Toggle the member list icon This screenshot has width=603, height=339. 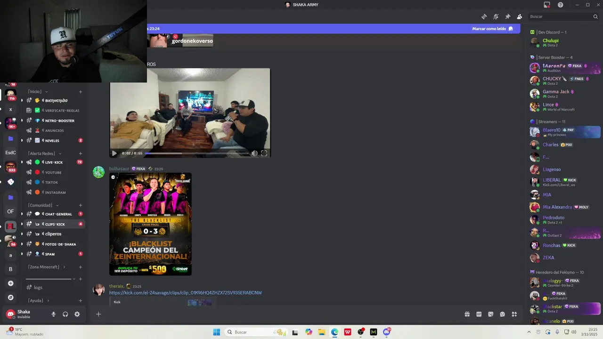click(x=519, y=16)
